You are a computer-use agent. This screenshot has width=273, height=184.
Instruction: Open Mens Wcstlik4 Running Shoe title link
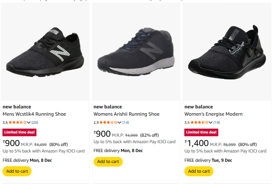tap(34, 114)
